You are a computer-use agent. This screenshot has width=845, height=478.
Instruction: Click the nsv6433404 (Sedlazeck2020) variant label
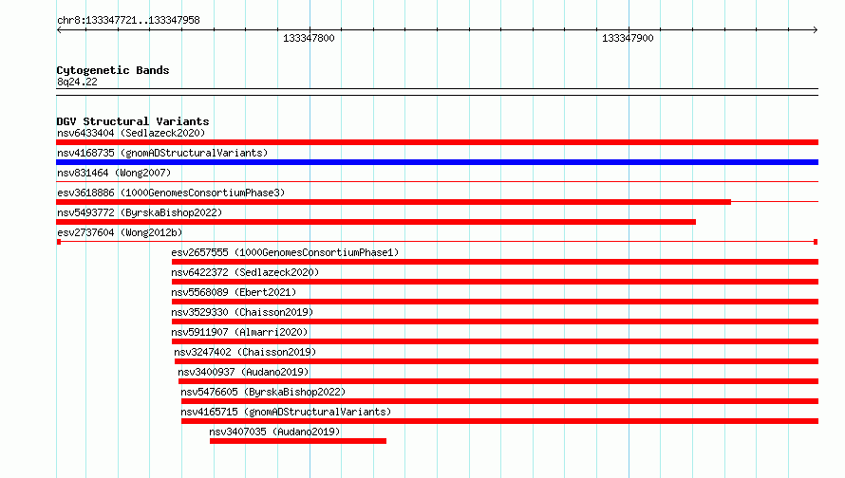pyautogui.click(x=131, y=133)
